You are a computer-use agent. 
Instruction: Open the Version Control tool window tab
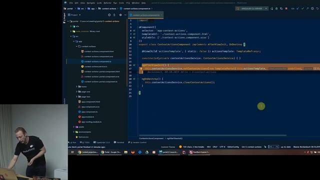pos(137,142)
